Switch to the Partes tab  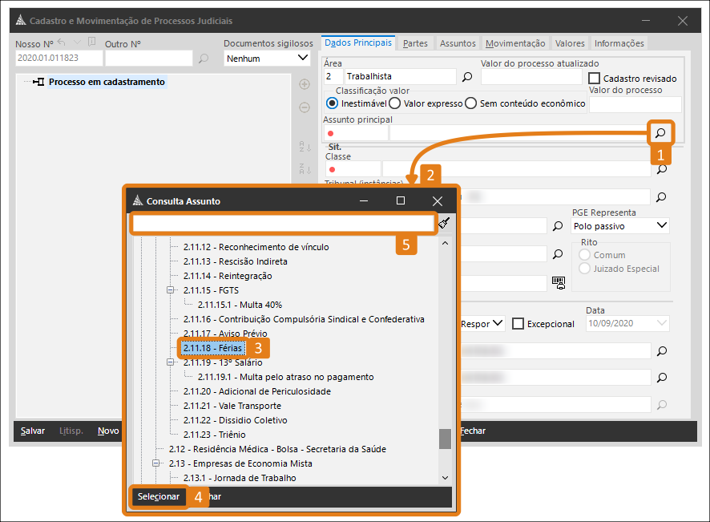[415, 43]
